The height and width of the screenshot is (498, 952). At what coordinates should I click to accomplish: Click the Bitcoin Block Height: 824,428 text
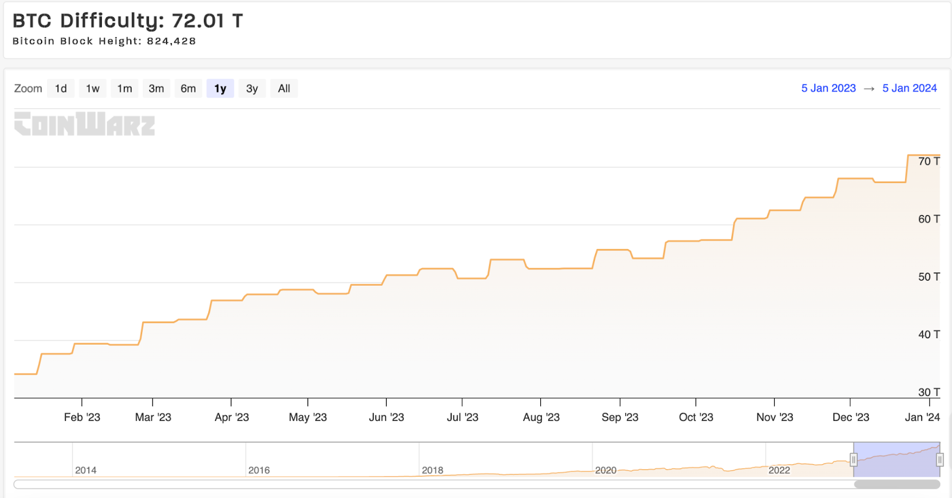coord(104,41)
